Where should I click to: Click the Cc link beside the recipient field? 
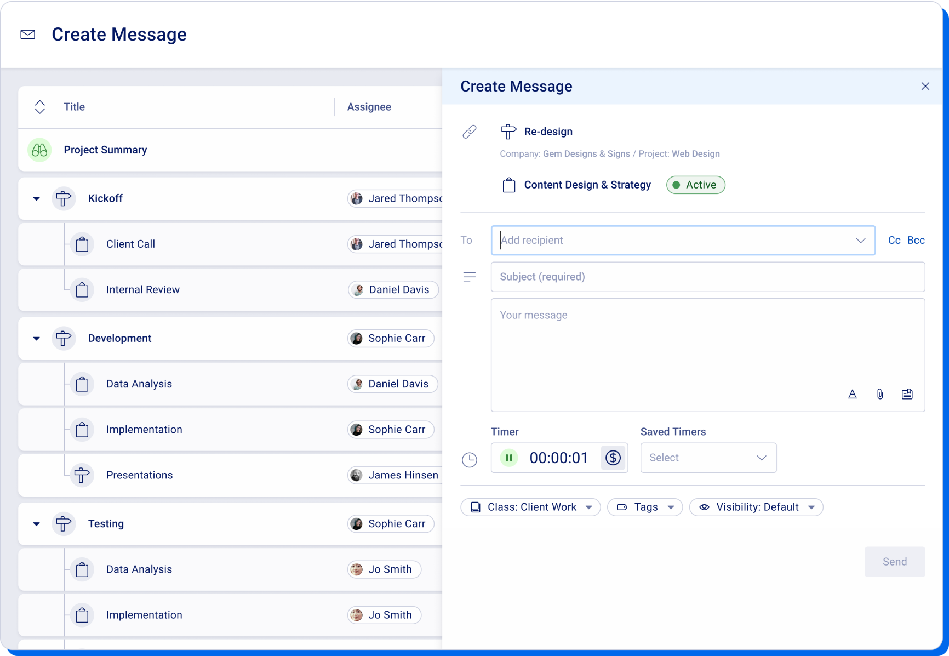pyautogui.click(x=894, y=240)
